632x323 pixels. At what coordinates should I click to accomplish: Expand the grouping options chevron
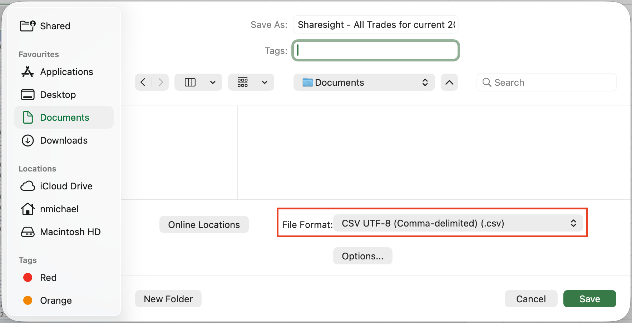pyautogui.click(x=265, y=83)
